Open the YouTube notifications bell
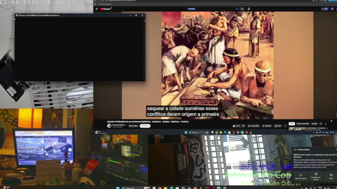Screen dimensions: 337x189 pyautogui.click(x=332, y=9)
